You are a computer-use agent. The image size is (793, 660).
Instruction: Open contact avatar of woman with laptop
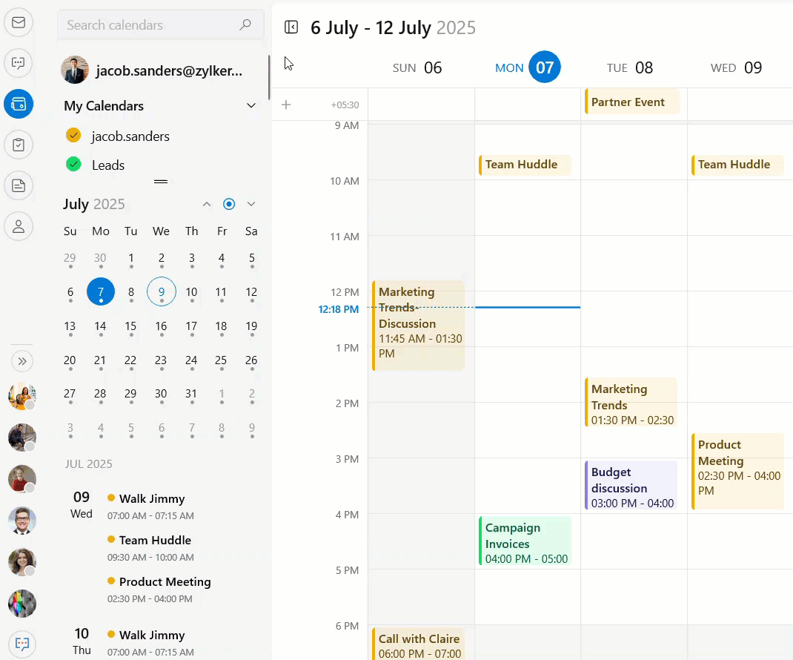(22, 396)
